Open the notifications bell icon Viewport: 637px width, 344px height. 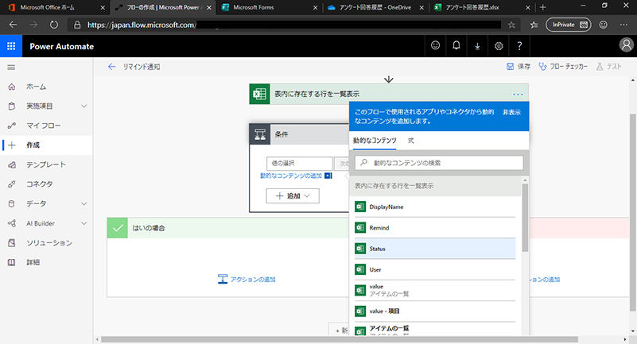click(456, 46)
